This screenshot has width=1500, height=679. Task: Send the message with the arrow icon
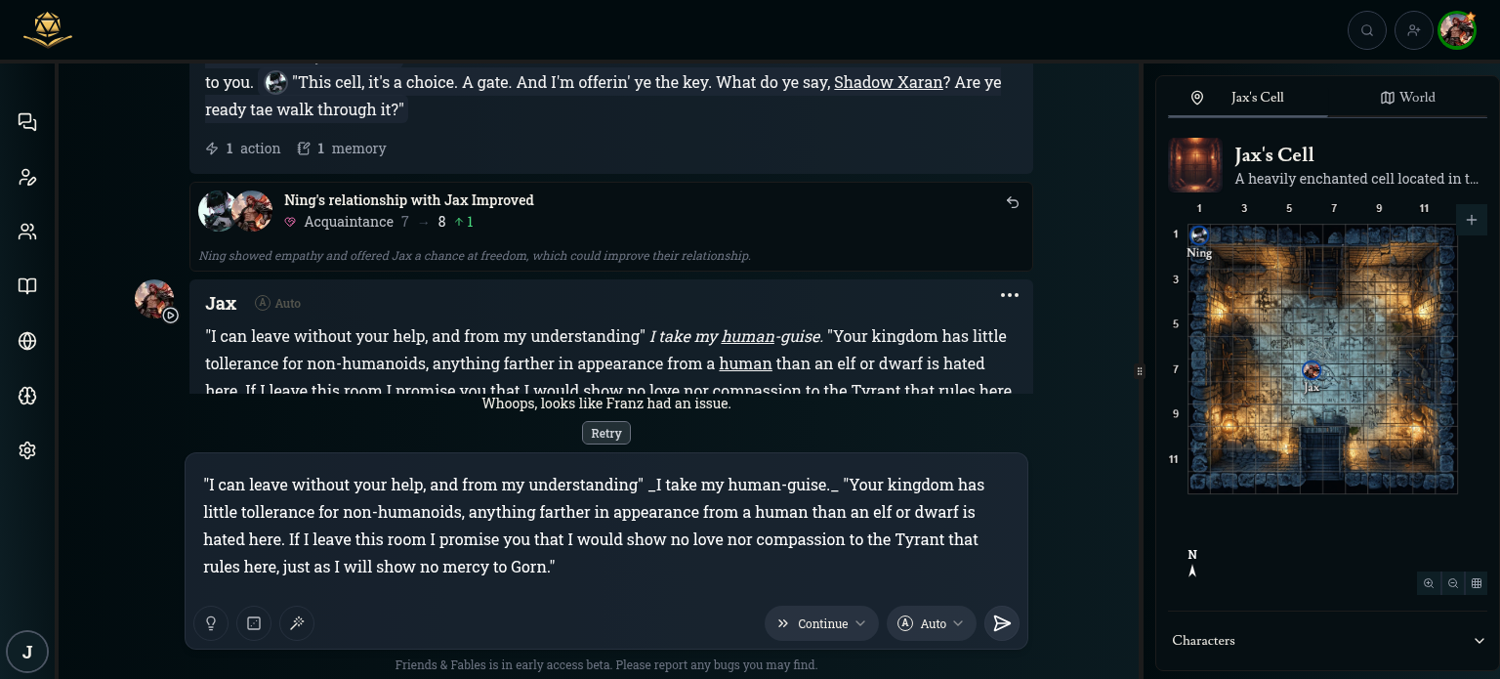click(1002, 623)
